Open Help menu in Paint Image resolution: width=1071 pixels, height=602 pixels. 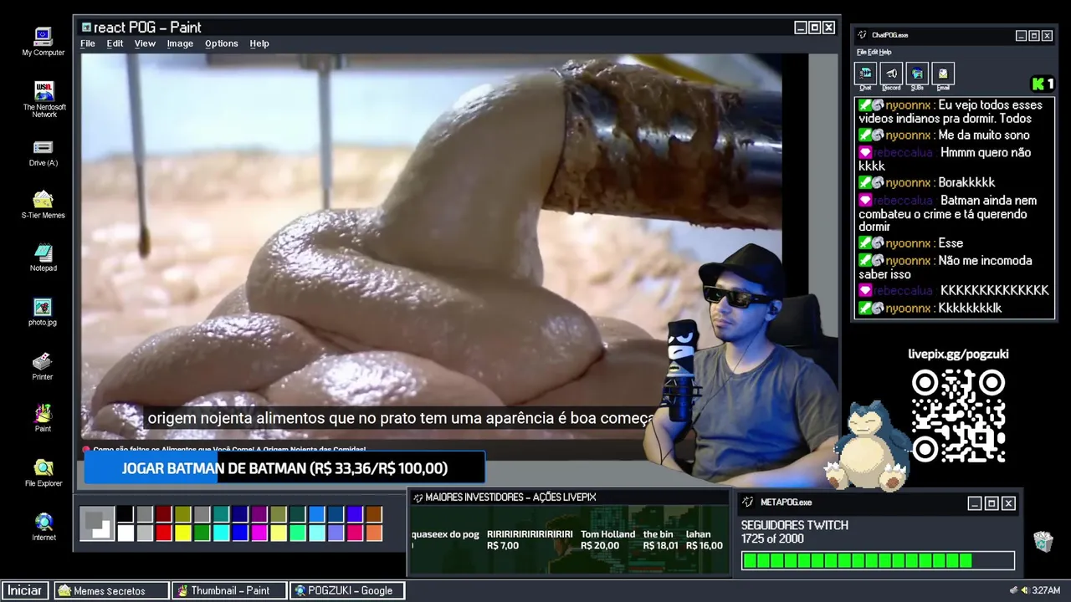pyautogui.click(x=259, y=43)
